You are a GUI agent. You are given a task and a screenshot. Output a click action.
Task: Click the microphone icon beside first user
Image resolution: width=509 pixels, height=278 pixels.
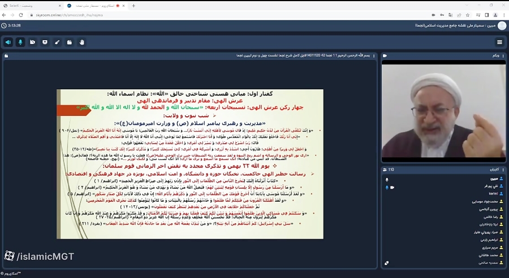point(387,180)
